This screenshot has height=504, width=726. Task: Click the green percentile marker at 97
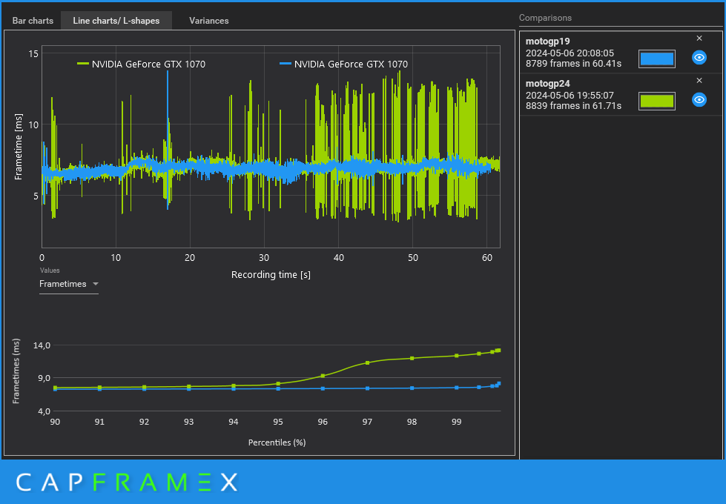pyautogui.click(x=367, y=363)
